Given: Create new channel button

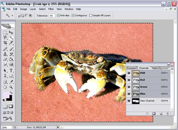Looking at the screenshot, I should click(161, 114).
